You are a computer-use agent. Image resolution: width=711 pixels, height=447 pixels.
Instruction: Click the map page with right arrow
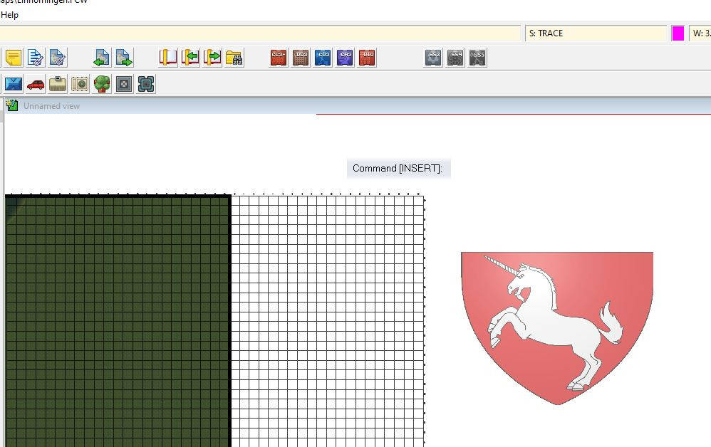124,58
